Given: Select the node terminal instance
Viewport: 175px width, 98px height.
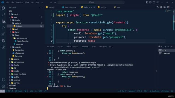Looking at the screenshot, I should point(166,50).
